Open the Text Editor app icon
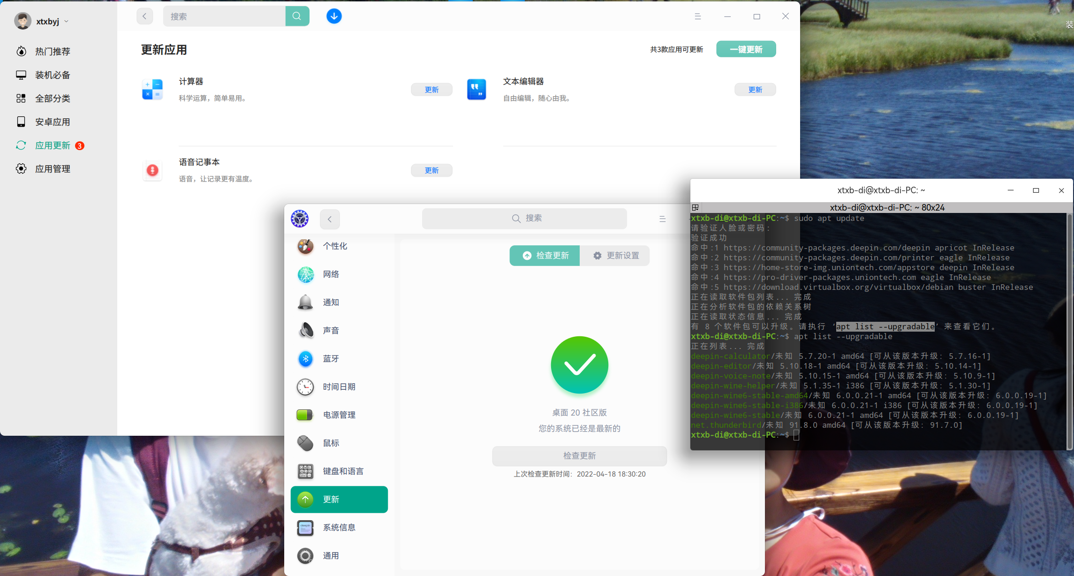 [476, 89]
